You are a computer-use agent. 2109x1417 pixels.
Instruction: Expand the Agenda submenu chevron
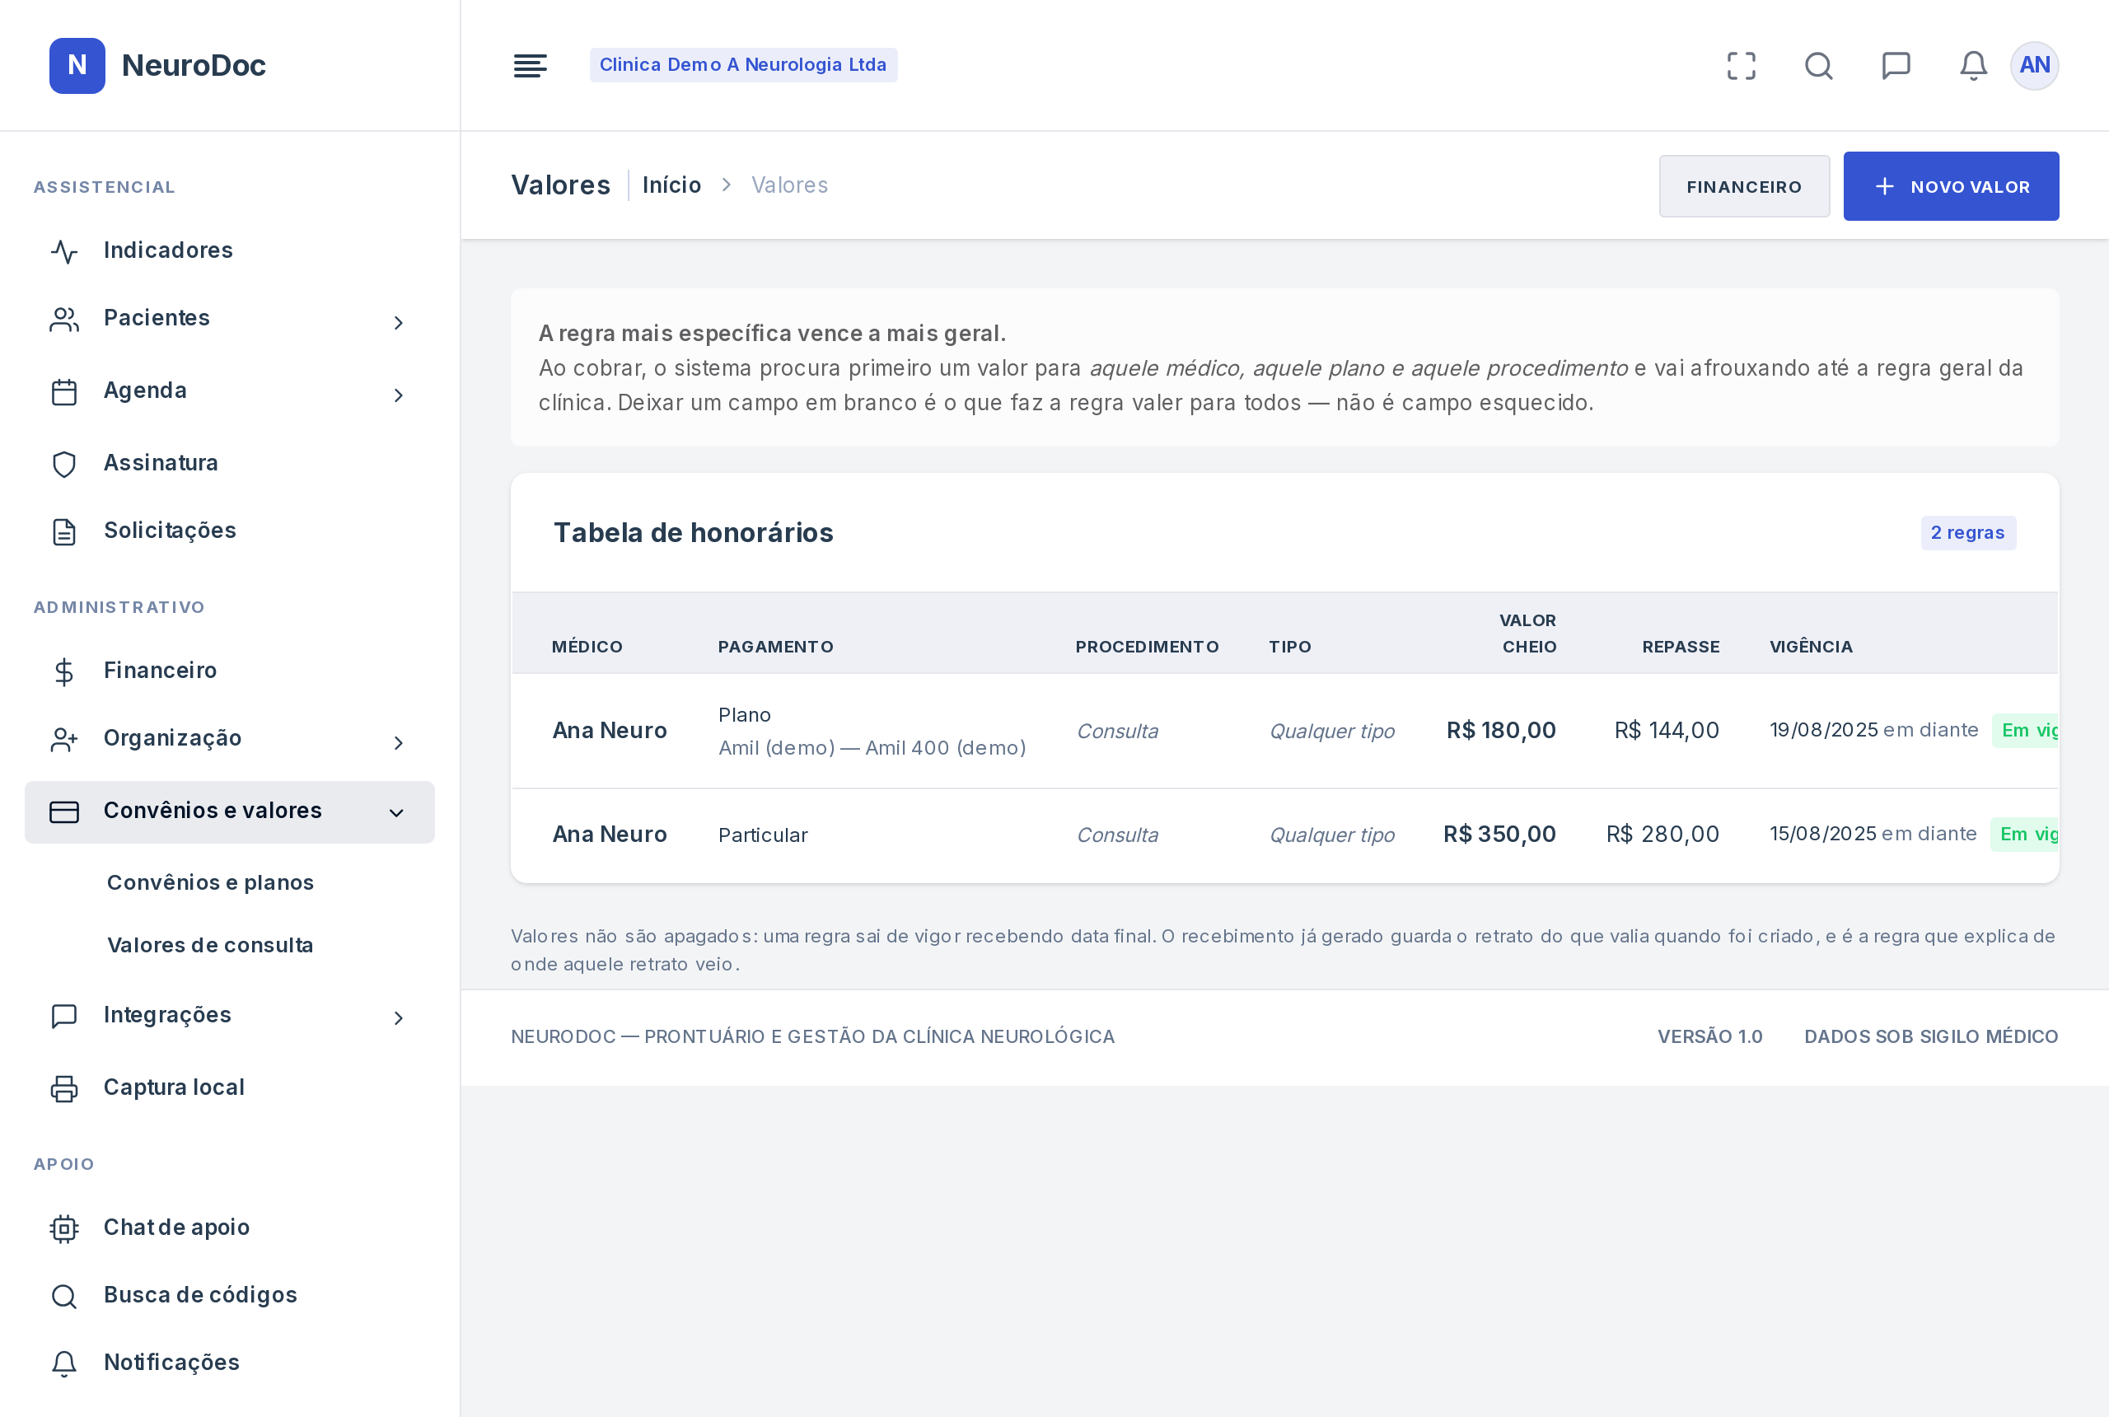point(399,395)
